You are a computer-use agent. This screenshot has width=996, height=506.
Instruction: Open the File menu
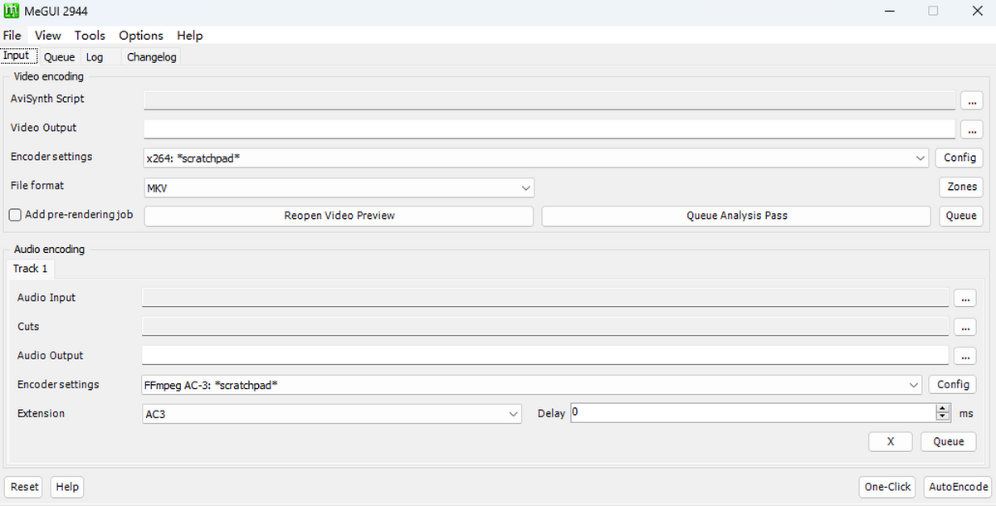click(12, 36)
